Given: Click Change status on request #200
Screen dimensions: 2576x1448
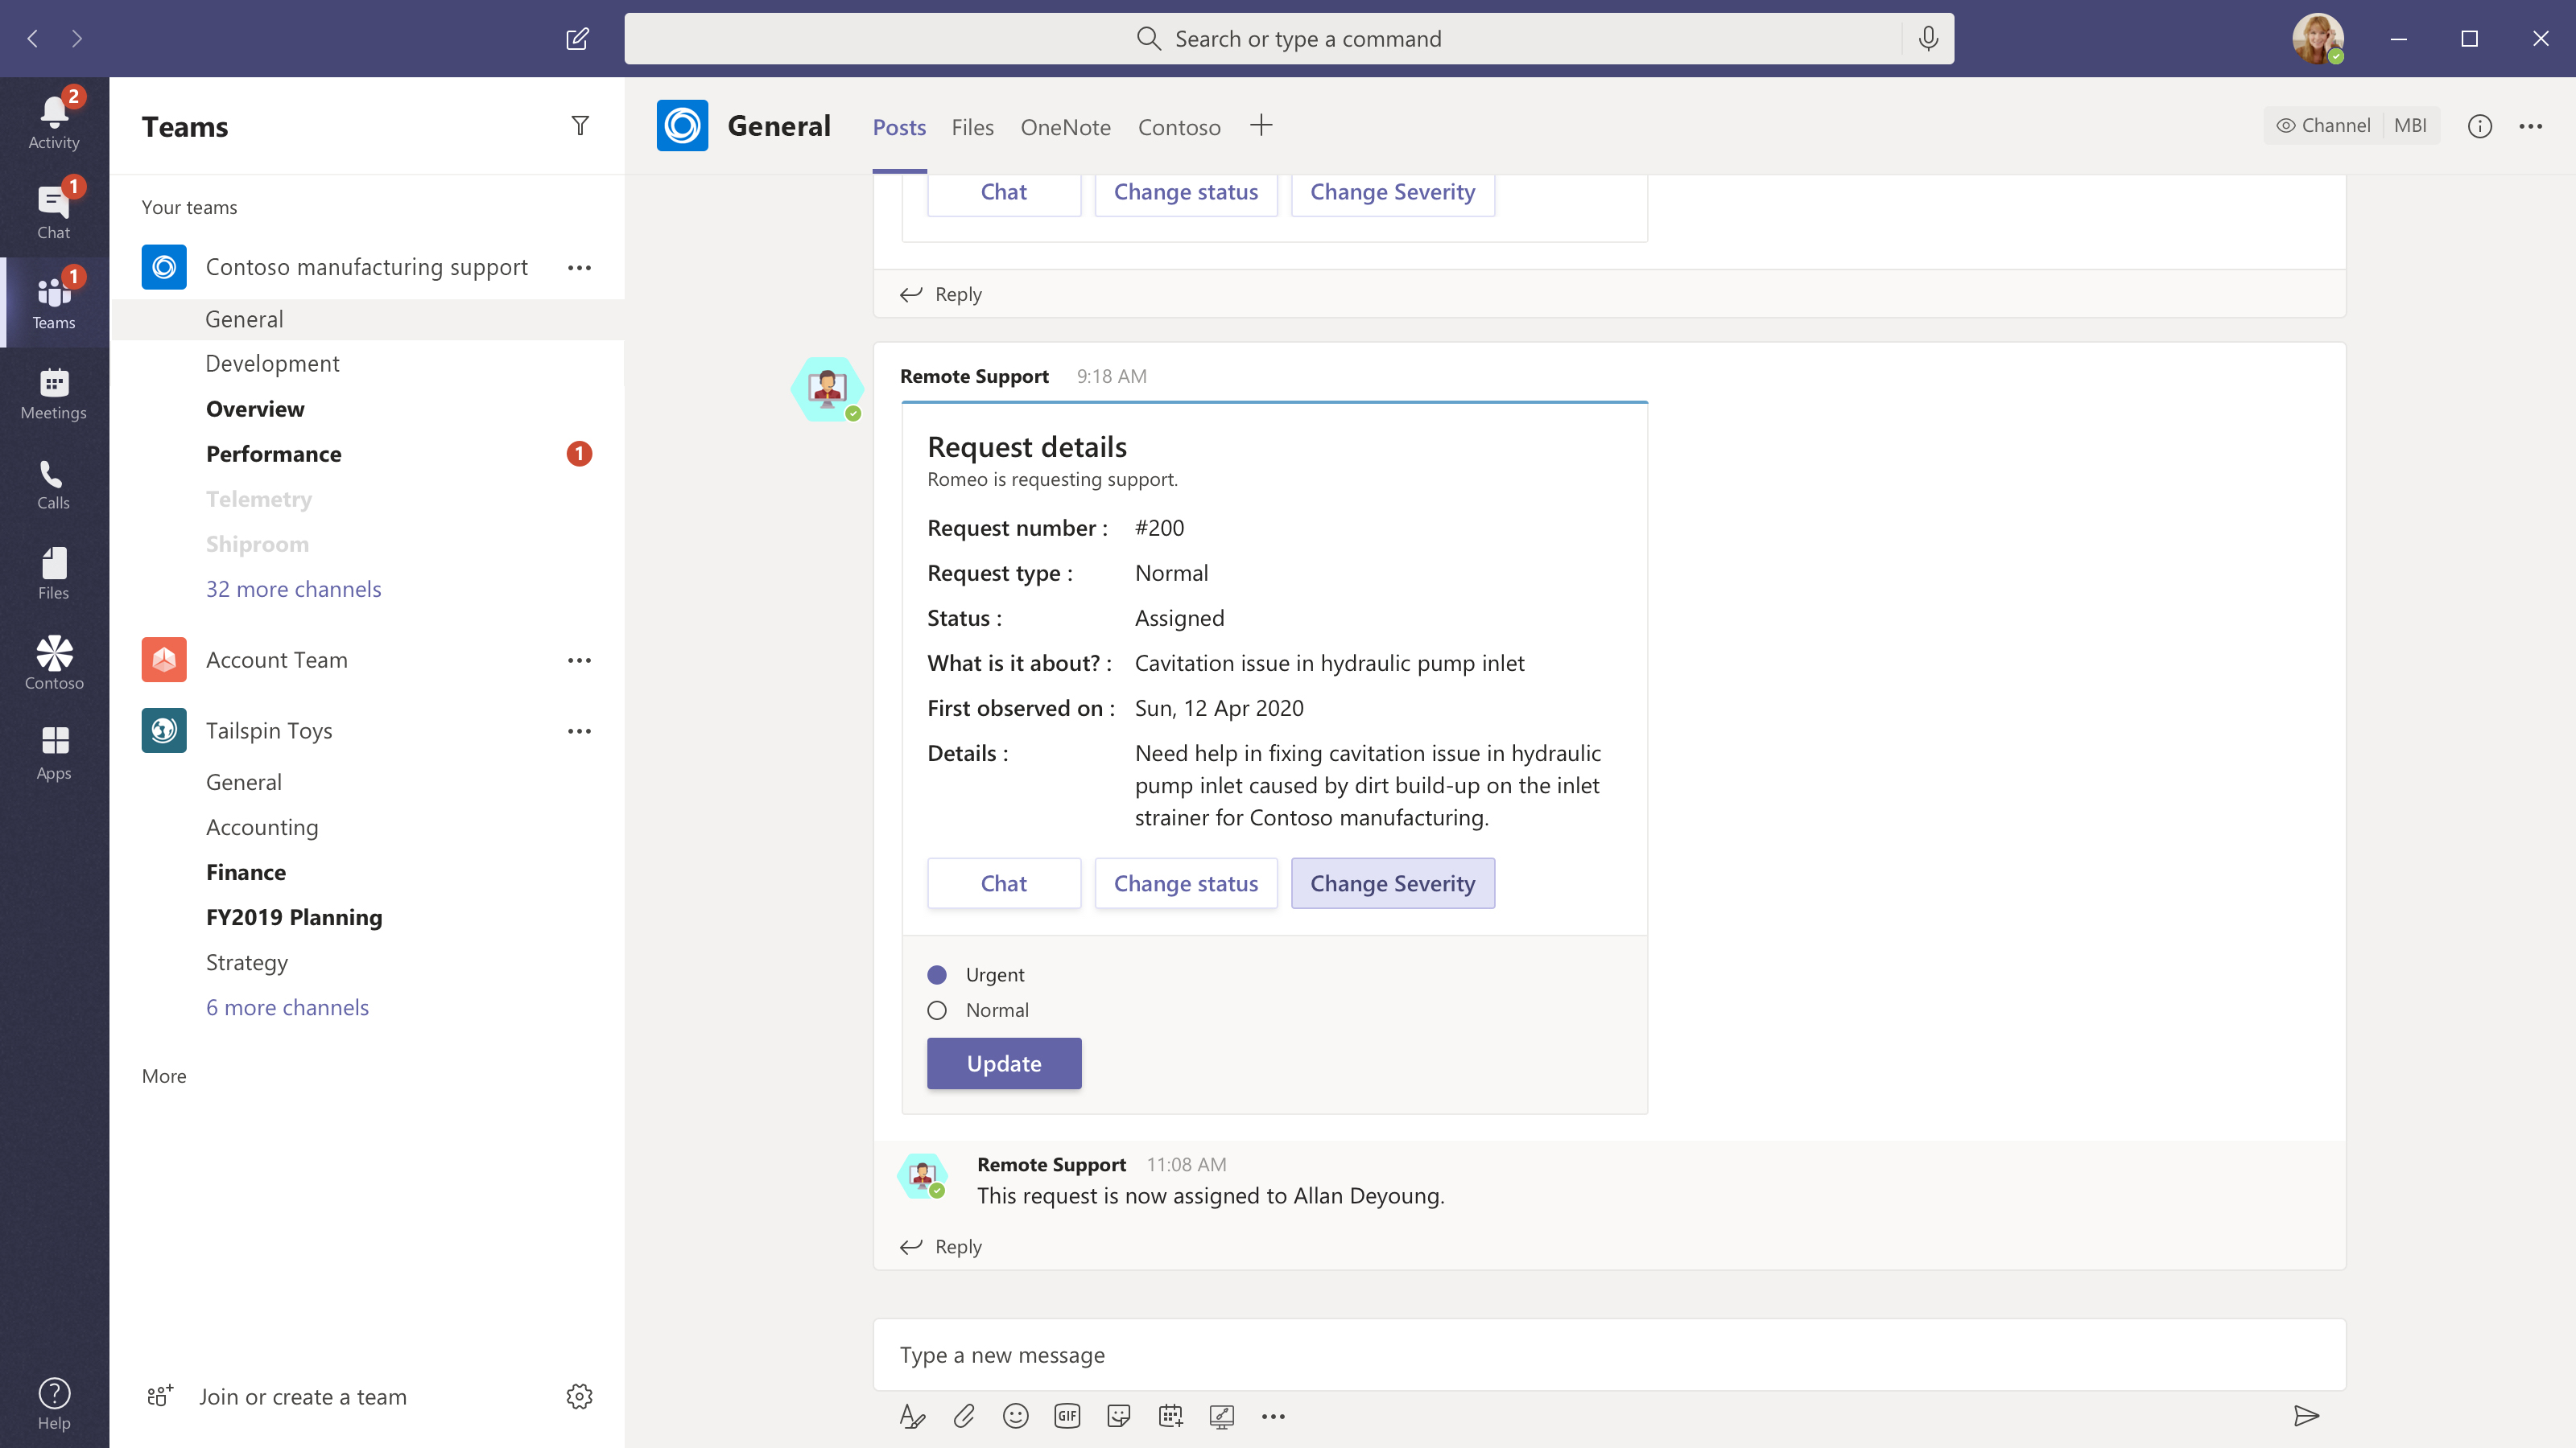Looking at the screenshot, I should click(x=1186, y=883).
